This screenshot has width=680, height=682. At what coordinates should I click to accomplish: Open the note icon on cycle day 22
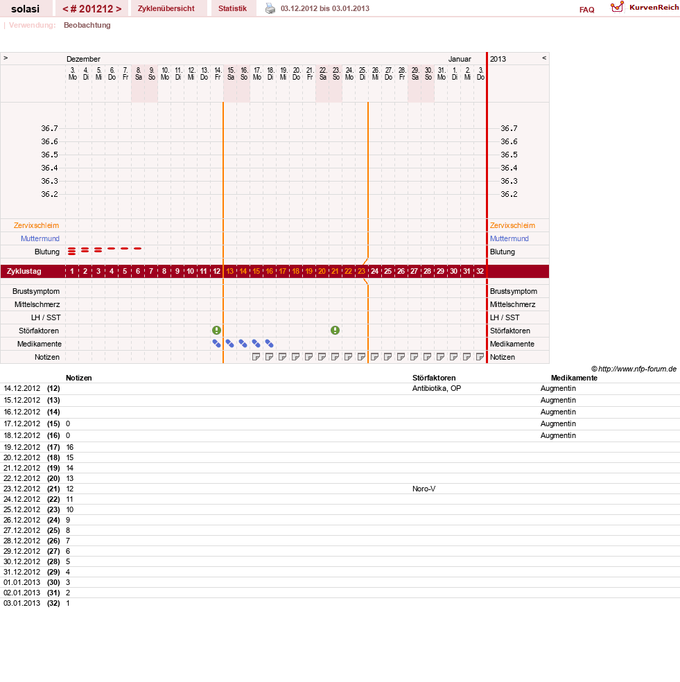coord(348,357)
